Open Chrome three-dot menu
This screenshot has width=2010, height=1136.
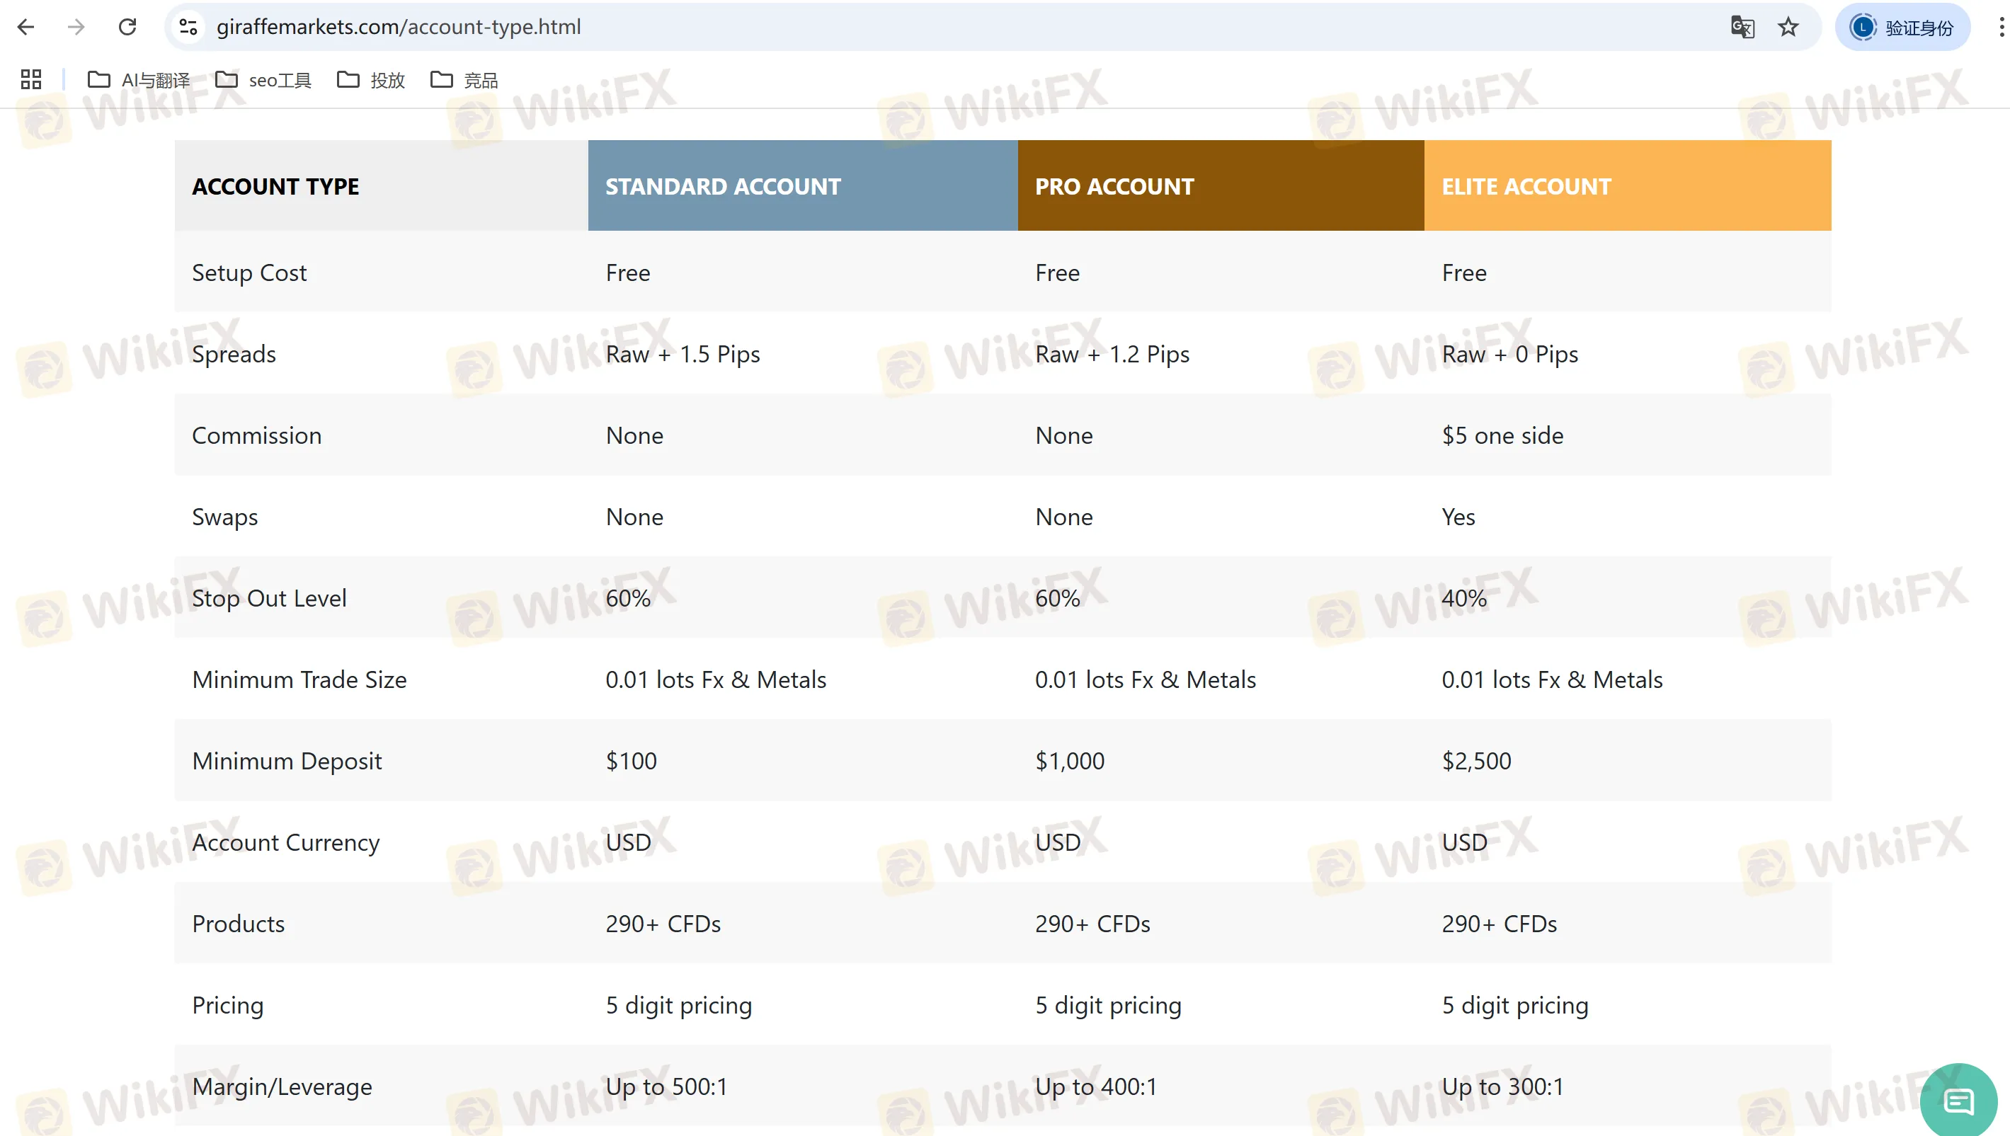pyautogui.click(x=2000, y=28)
